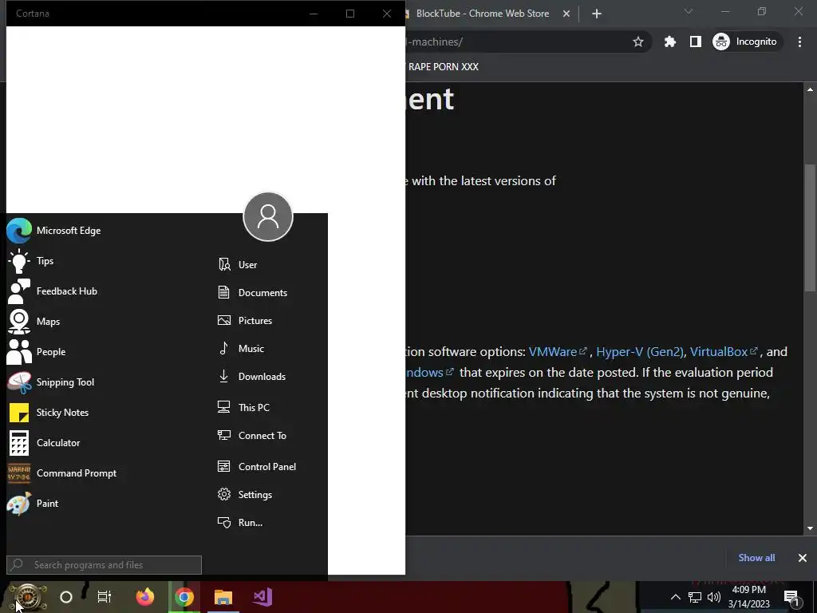Select the BlockTube - Chrome Web Store tab
Image resolution: width=817 pixels, height=613 pixels.
click(x=483, y=14)
